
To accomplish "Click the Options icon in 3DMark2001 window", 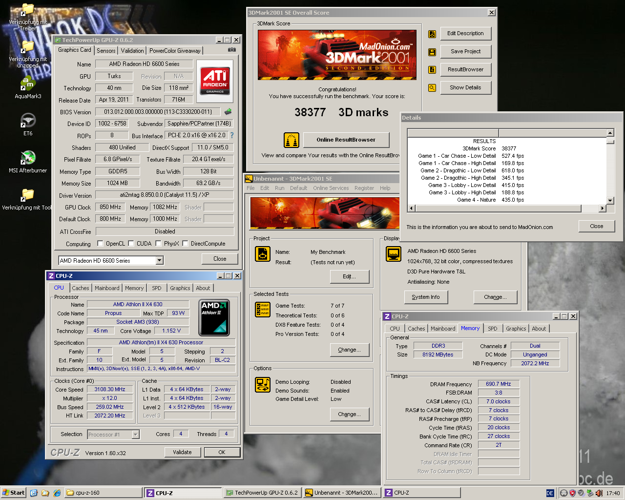I will 263,385.
